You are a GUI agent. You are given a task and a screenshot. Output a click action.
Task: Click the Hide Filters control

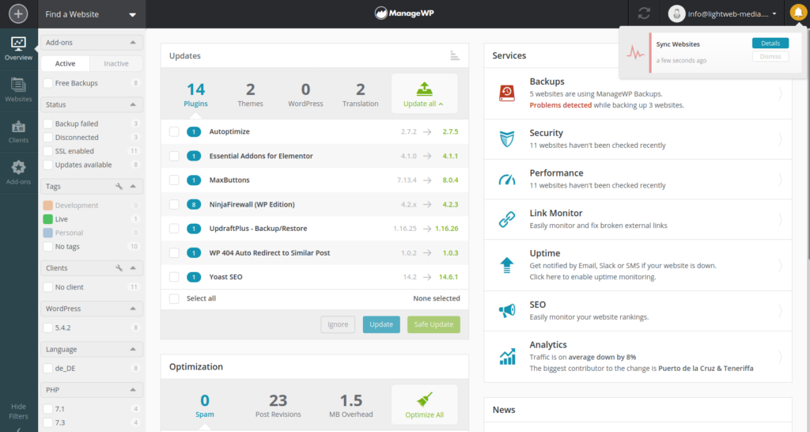coord(18,413)
